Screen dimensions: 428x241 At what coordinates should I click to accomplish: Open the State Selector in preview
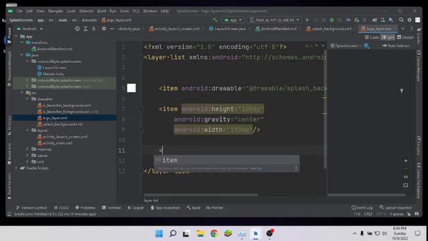(x=396, y=46)
